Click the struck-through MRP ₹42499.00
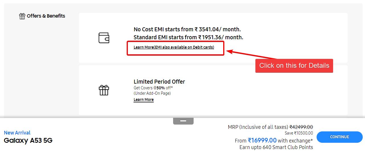Image resolution: width=365 pixels, height=153 pixels. [301, 127]
